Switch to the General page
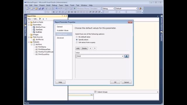This screenshot has width=187, height=105. pos(60,27)
